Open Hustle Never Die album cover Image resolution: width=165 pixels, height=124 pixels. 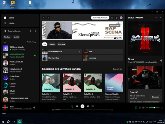(145, 38)
